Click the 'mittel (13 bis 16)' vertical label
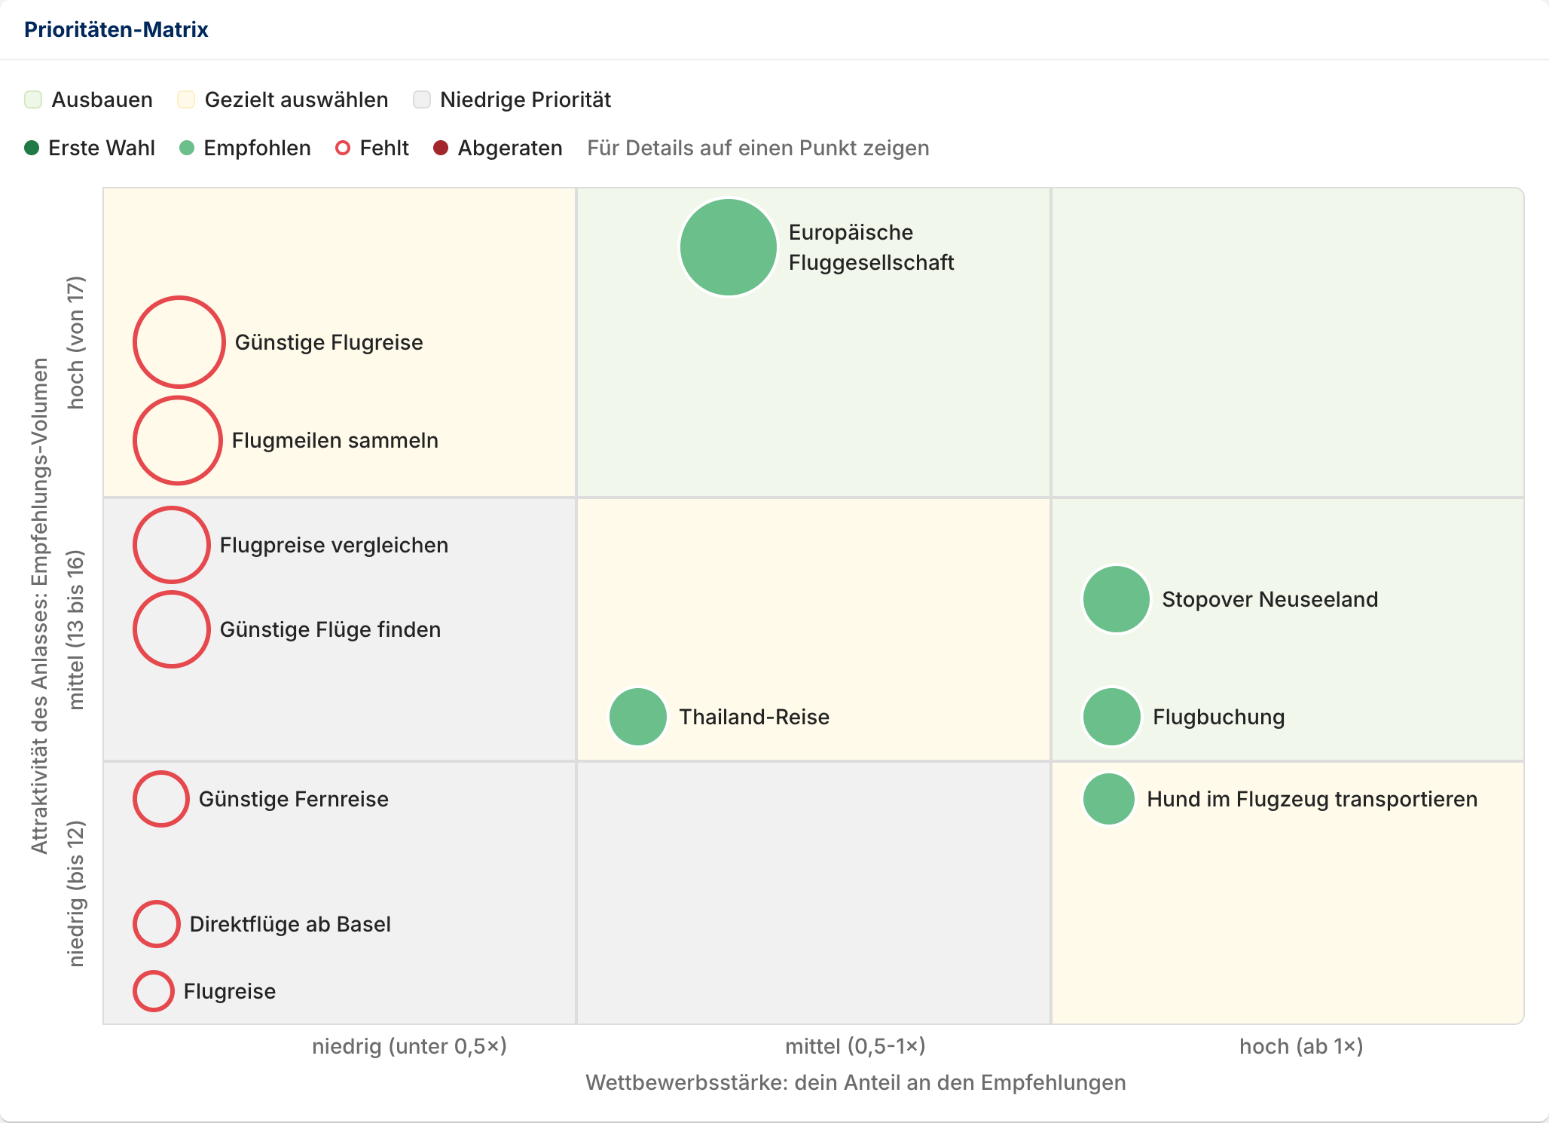 (76, 630)
